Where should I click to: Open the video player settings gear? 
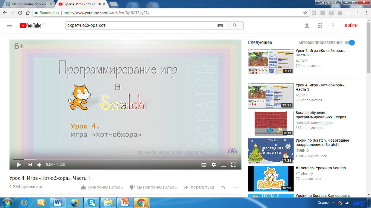point(214,164)
